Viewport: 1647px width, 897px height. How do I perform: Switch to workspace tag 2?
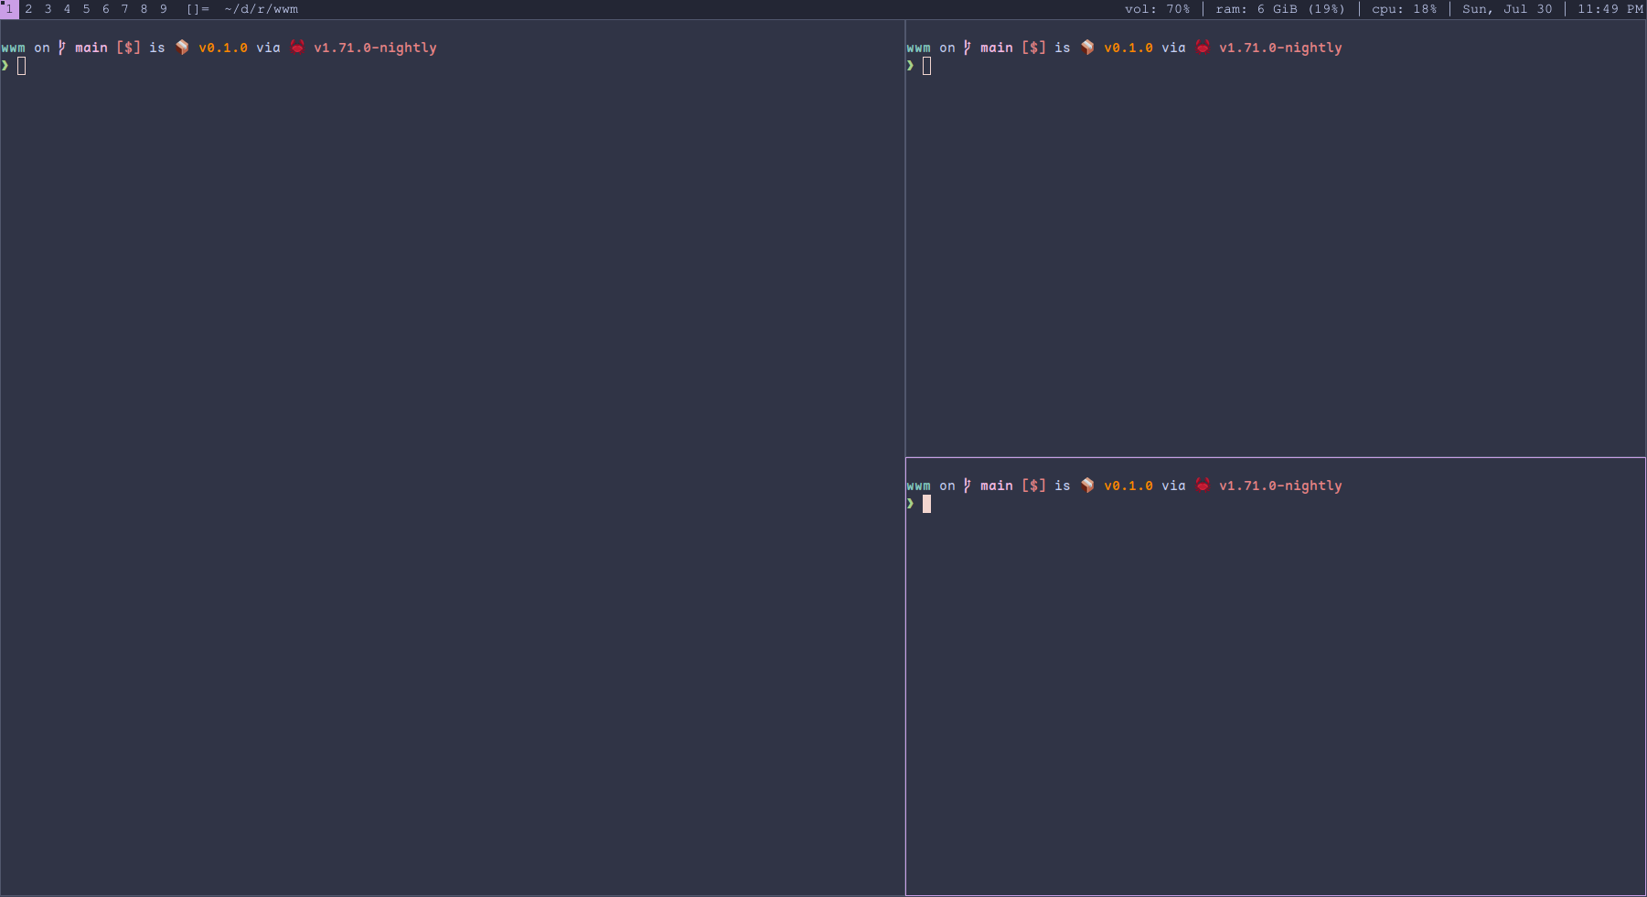tap(28, 9)
